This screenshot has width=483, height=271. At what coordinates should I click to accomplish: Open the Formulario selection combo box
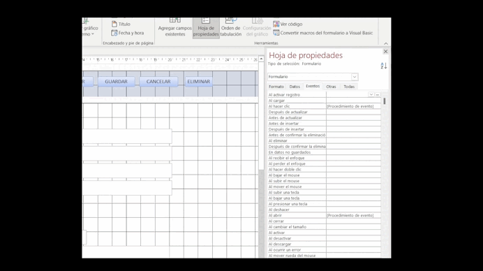click(x=313, y=77)
